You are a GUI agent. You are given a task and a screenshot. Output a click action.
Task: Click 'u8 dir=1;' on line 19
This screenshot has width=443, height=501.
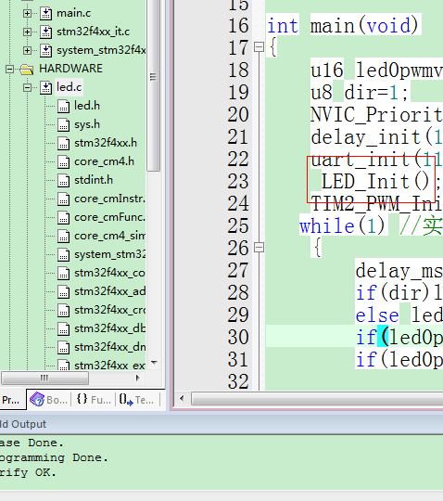pyautogui.click(x=360, y=93)
